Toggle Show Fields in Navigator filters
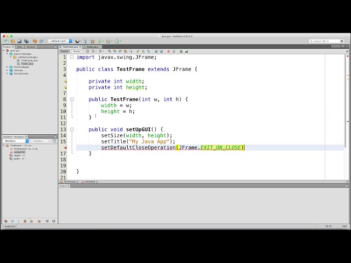 (x=12, y=221)
